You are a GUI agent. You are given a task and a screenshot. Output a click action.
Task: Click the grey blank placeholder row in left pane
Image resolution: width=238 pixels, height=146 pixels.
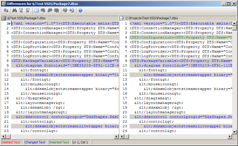[65, 37]
